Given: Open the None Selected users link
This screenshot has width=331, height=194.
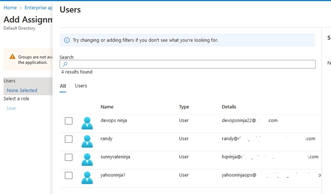Looking at the screenshot, I should click(x=22, y=91).
